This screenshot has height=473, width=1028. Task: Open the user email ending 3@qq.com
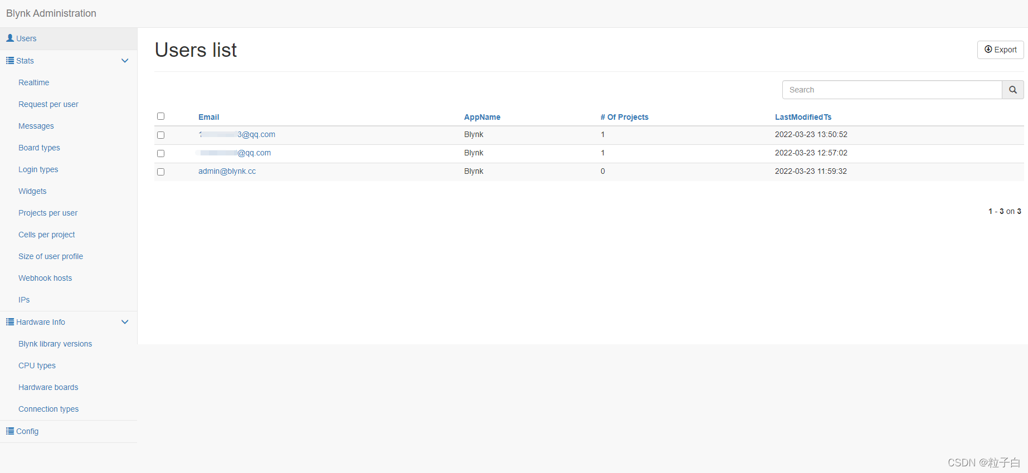(x=237, y=134)
